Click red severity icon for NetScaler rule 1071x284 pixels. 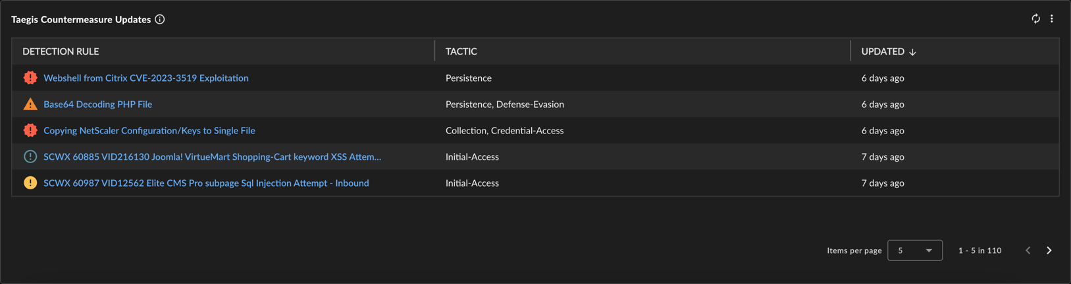pos(30,130)
